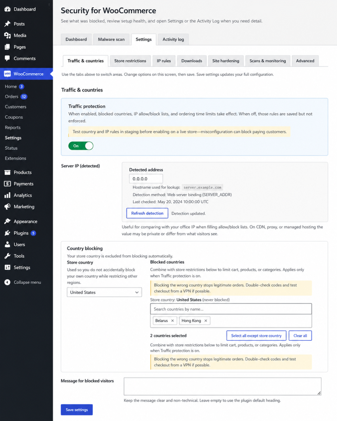Click the Analytics bar chart icon
The width and height of the screenshot is (337, 421).
click(7, 195)
